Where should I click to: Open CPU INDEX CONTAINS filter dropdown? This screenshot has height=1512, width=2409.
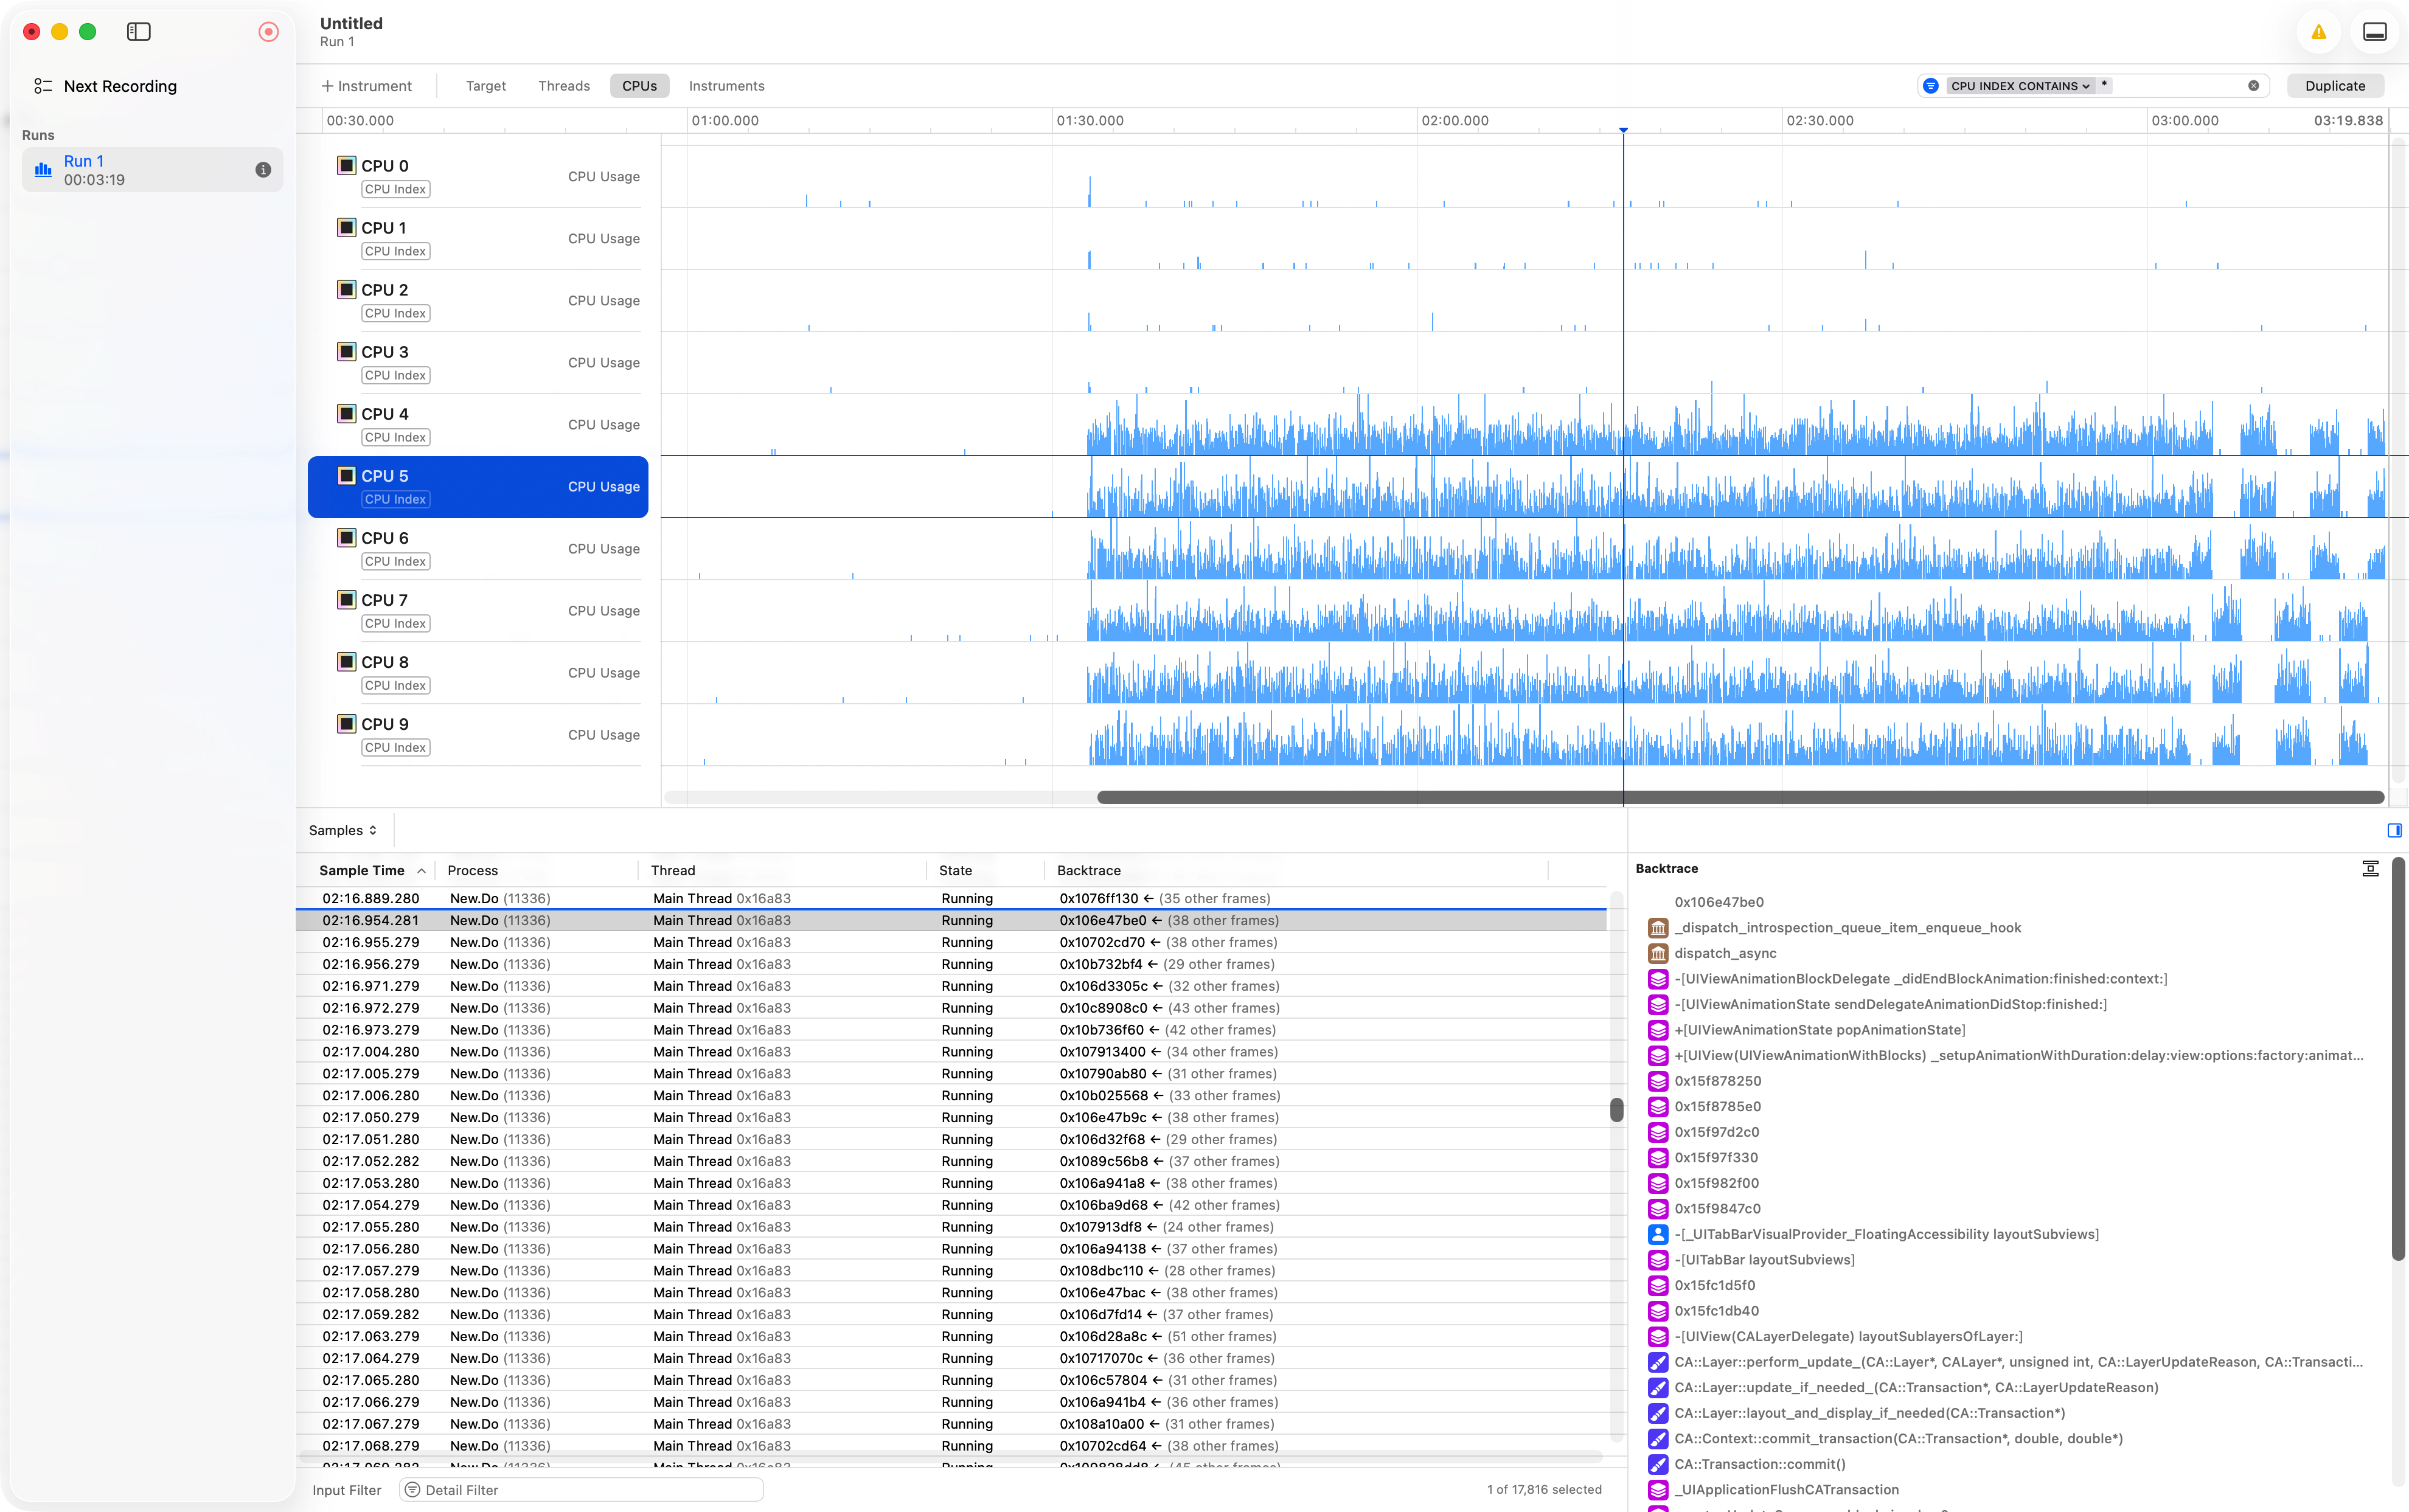[2019, 86]
